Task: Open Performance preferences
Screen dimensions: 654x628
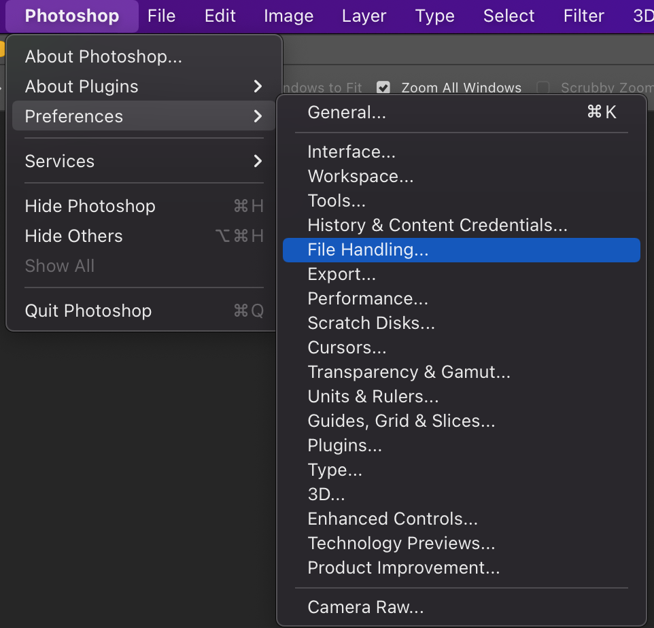Action: tap(367, 298)
